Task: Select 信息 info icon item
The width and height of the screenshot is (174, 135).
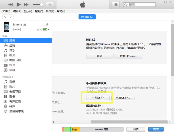Action: tap(6, 70)
